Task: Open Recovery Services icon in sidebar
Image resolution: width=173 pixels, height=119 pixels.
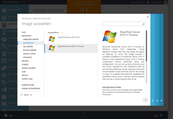Action: 4,110
